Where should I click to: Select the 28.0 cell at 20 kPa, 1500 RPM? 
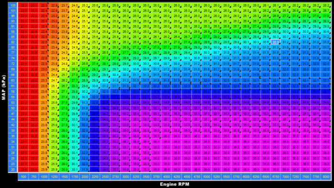coord(64,169)
